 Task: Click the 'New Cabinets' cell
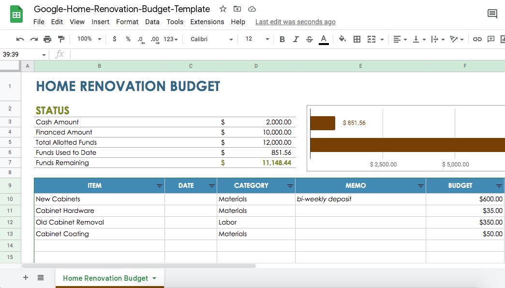[99, 199]
